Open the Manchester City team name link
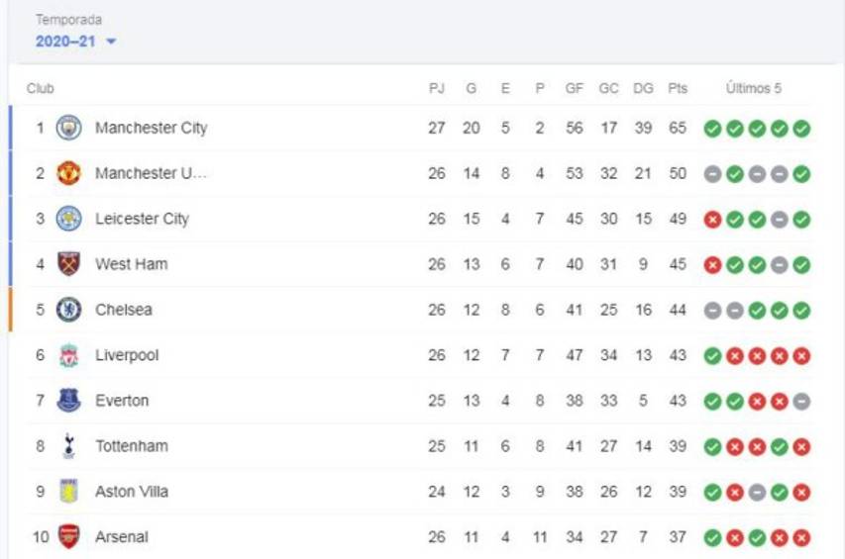 [x=151, y=128]
